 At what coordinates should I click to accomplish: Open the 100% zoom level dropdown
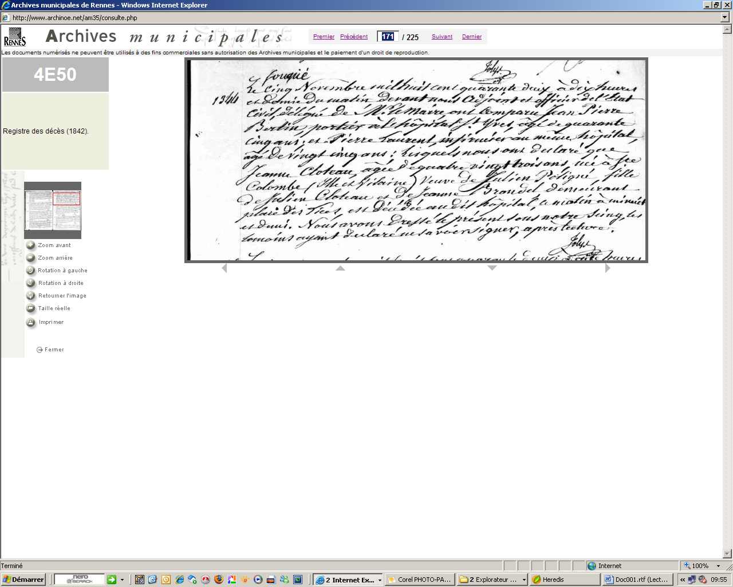pos(718,566)
